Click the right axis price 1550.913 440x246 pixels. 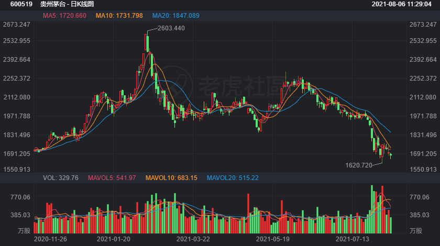click(423, 169)
